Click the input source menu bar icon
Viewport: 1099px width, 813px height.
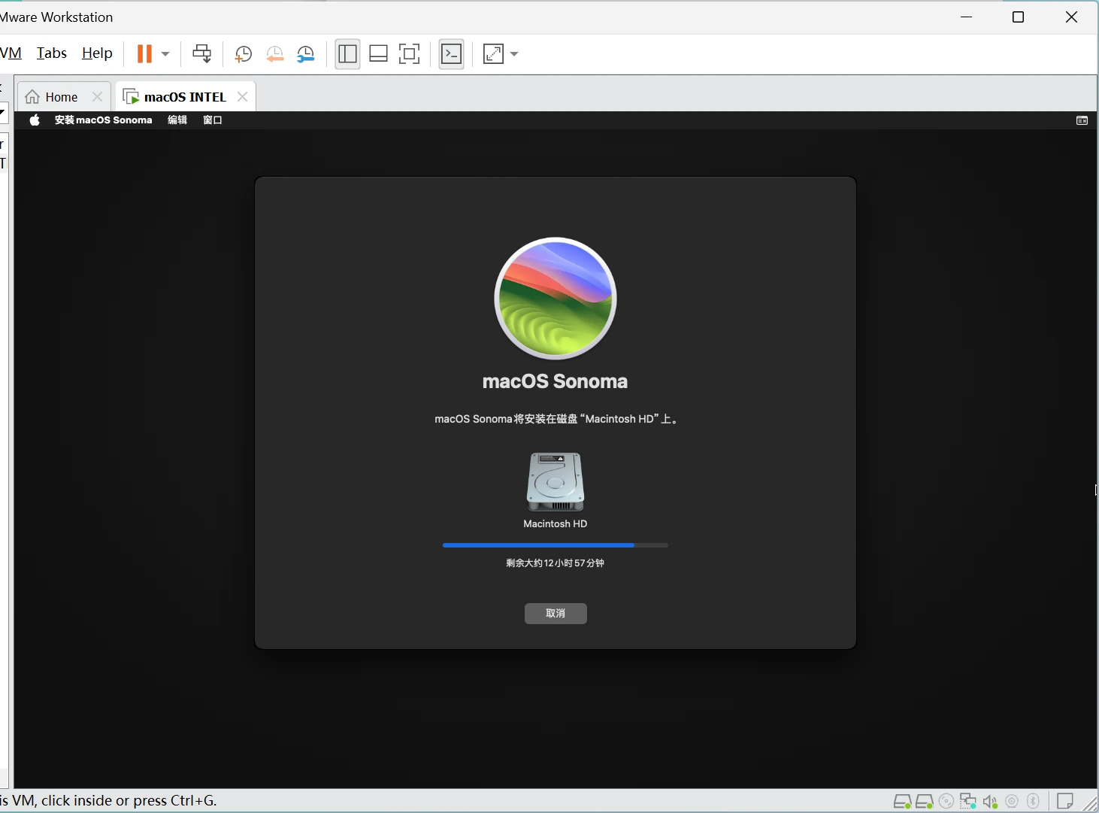point(1082,120)
